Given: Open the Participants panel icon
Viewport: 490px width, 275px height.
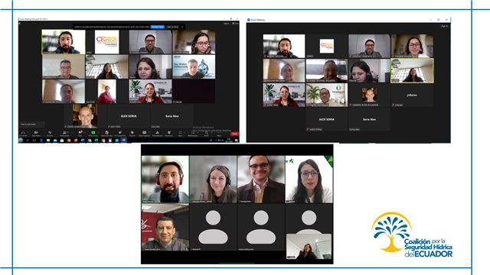Looking at the screenshot, I should (64, 132).
